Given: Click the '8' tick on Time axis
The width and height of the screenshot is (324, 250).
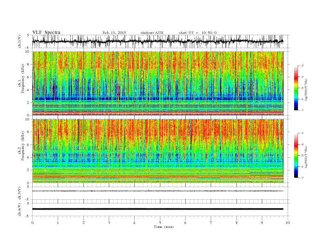Looking at the screenshot, I should (236, 223).
